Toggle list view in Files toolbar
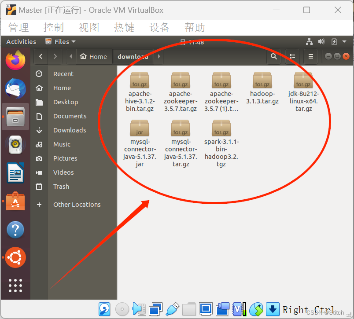The image size is (354, 319). [292, 56]
